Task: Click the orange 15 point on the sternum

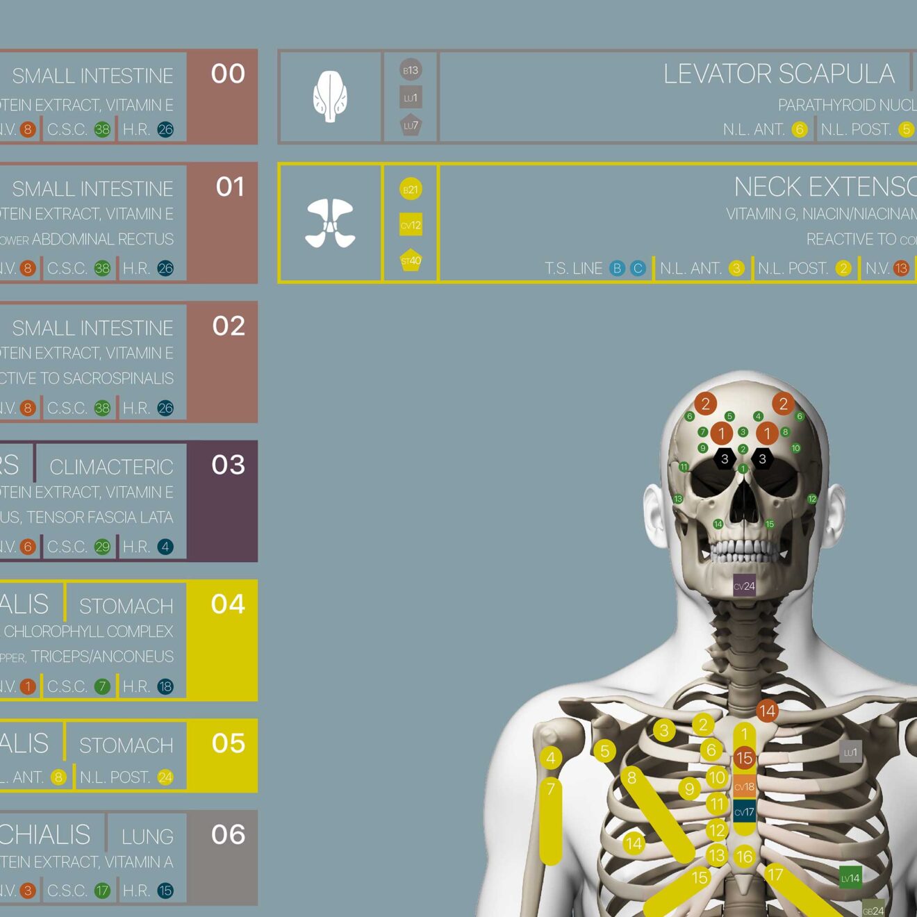Action: coord(744,758)
